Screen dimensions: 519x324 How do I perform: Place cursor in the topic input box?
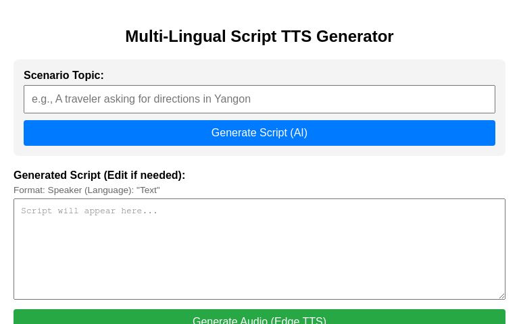[x=259, y=99]
